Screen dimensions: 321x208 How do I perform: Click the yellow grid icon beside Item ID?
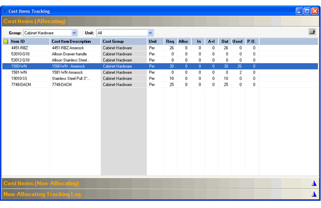pyautogui.click(x=6, y=41)
